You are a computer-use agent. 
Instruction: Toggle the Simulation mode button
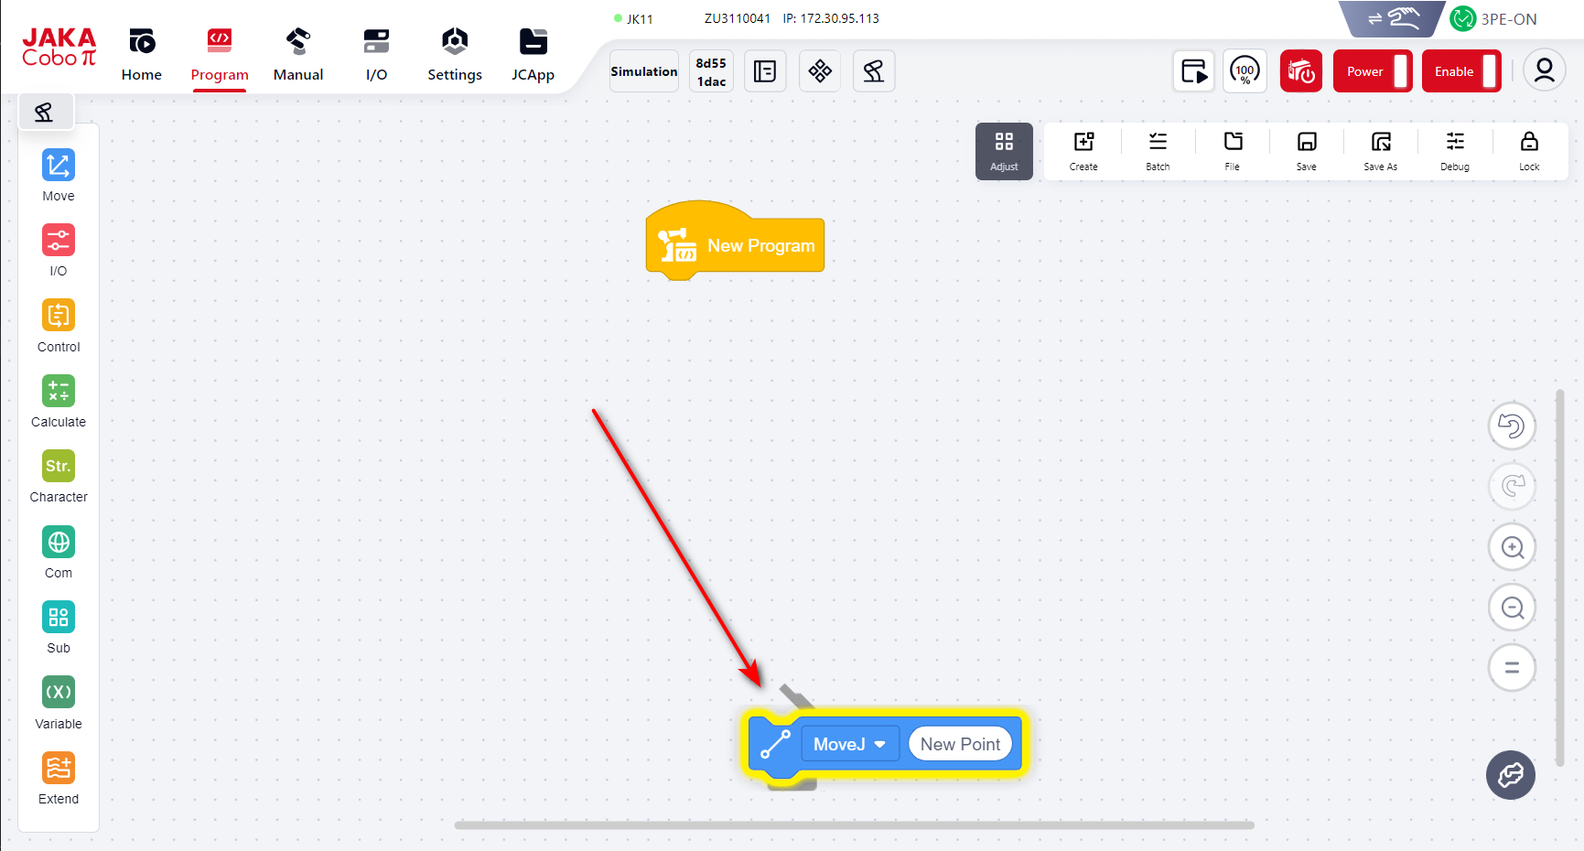pyautogui.click(x=644, y=71)
